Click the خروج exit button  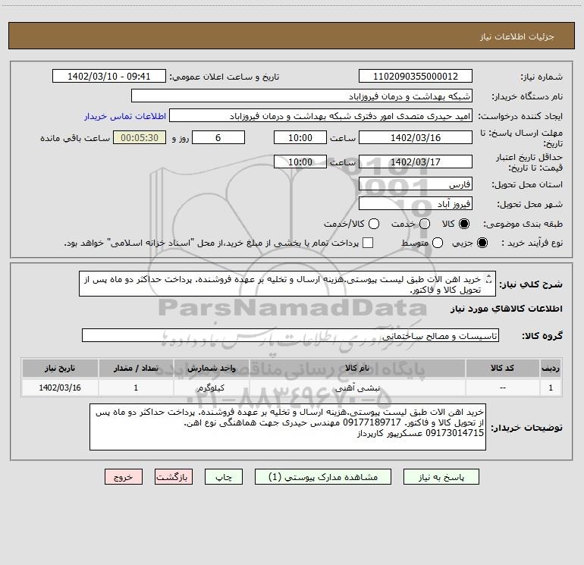pyautogui.click(x=124, y=477)
